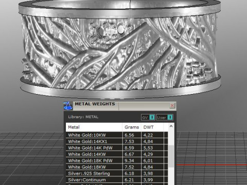
Task: Click the DWT column header
Action: (x=152, y=127)
